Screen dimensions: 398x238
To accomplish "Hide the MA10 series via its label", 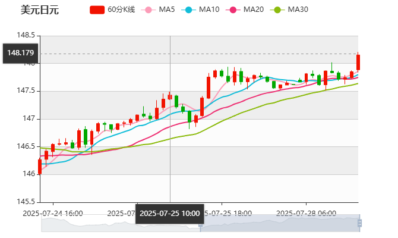I will pos(209,10).
